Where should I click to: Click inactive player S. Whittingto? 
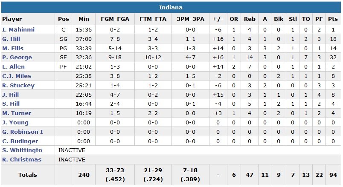pyautogui.click(x=22, y=150)
